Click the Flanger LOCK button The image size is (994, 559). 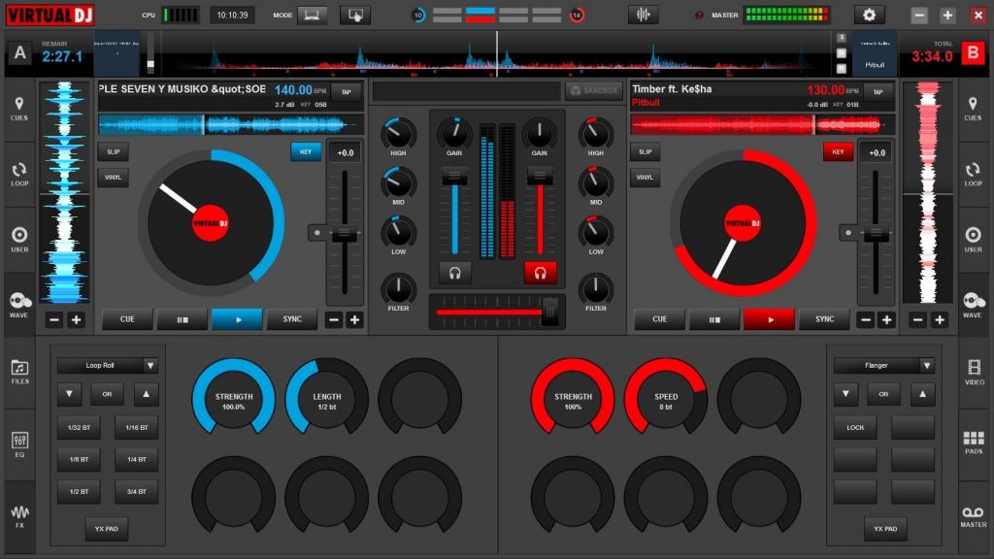point(855,428)
